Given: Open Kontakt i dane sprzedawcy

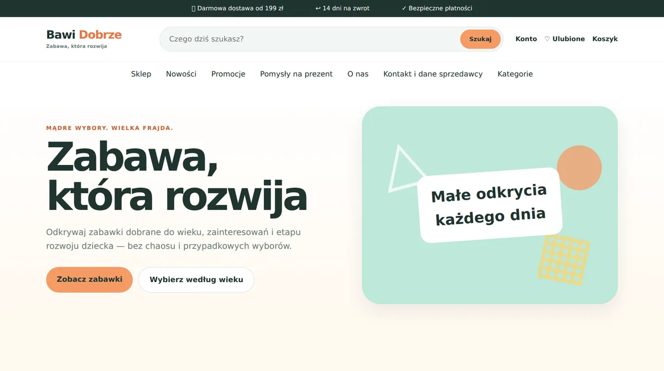Looking at the screenshot, I should [x=433, y=74].
